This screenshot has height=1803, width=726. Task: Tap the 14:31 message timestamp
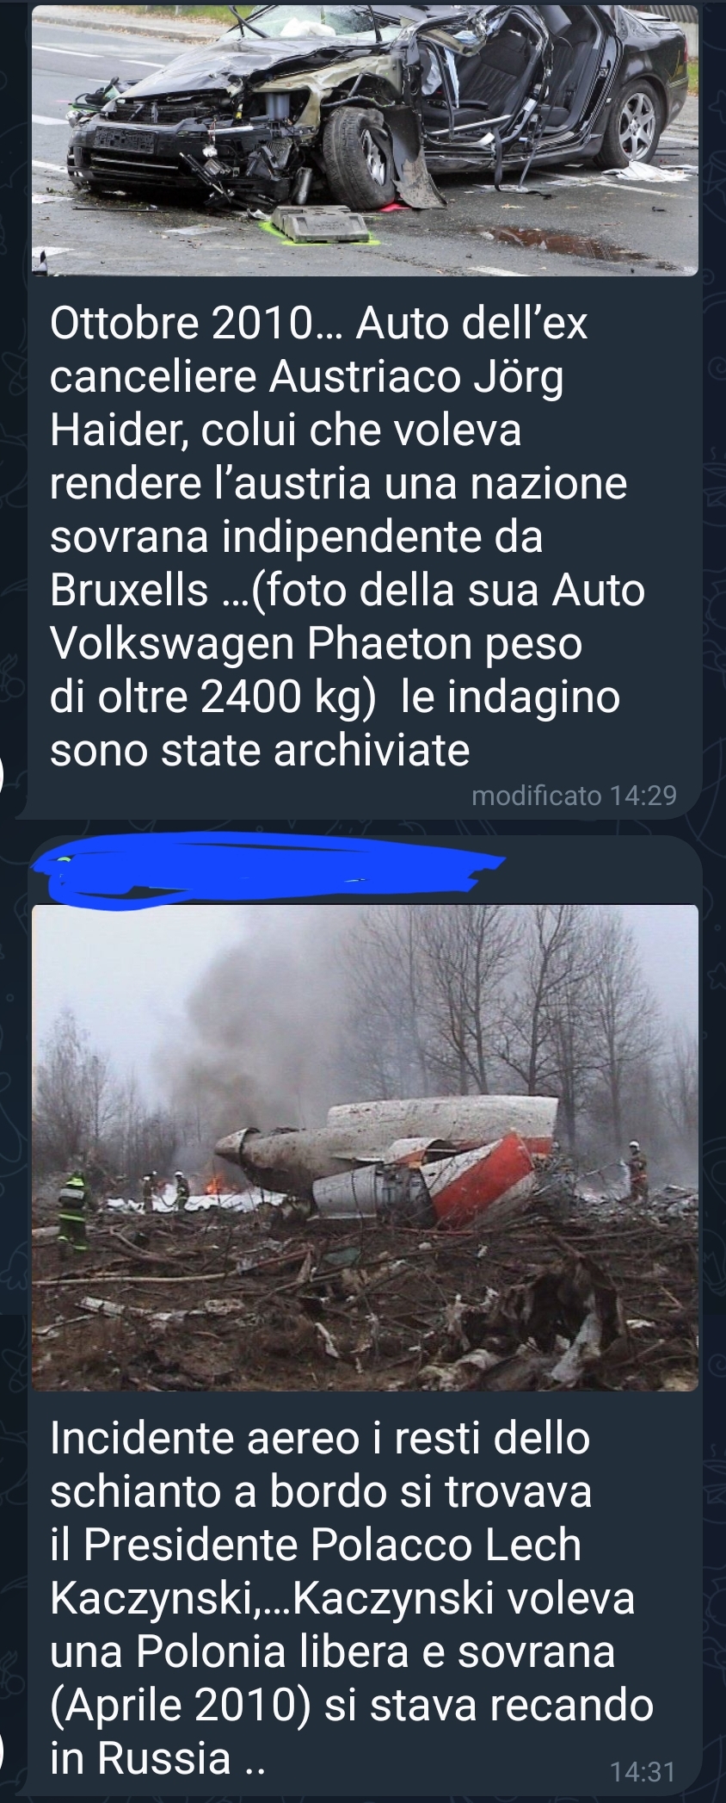643,1771
